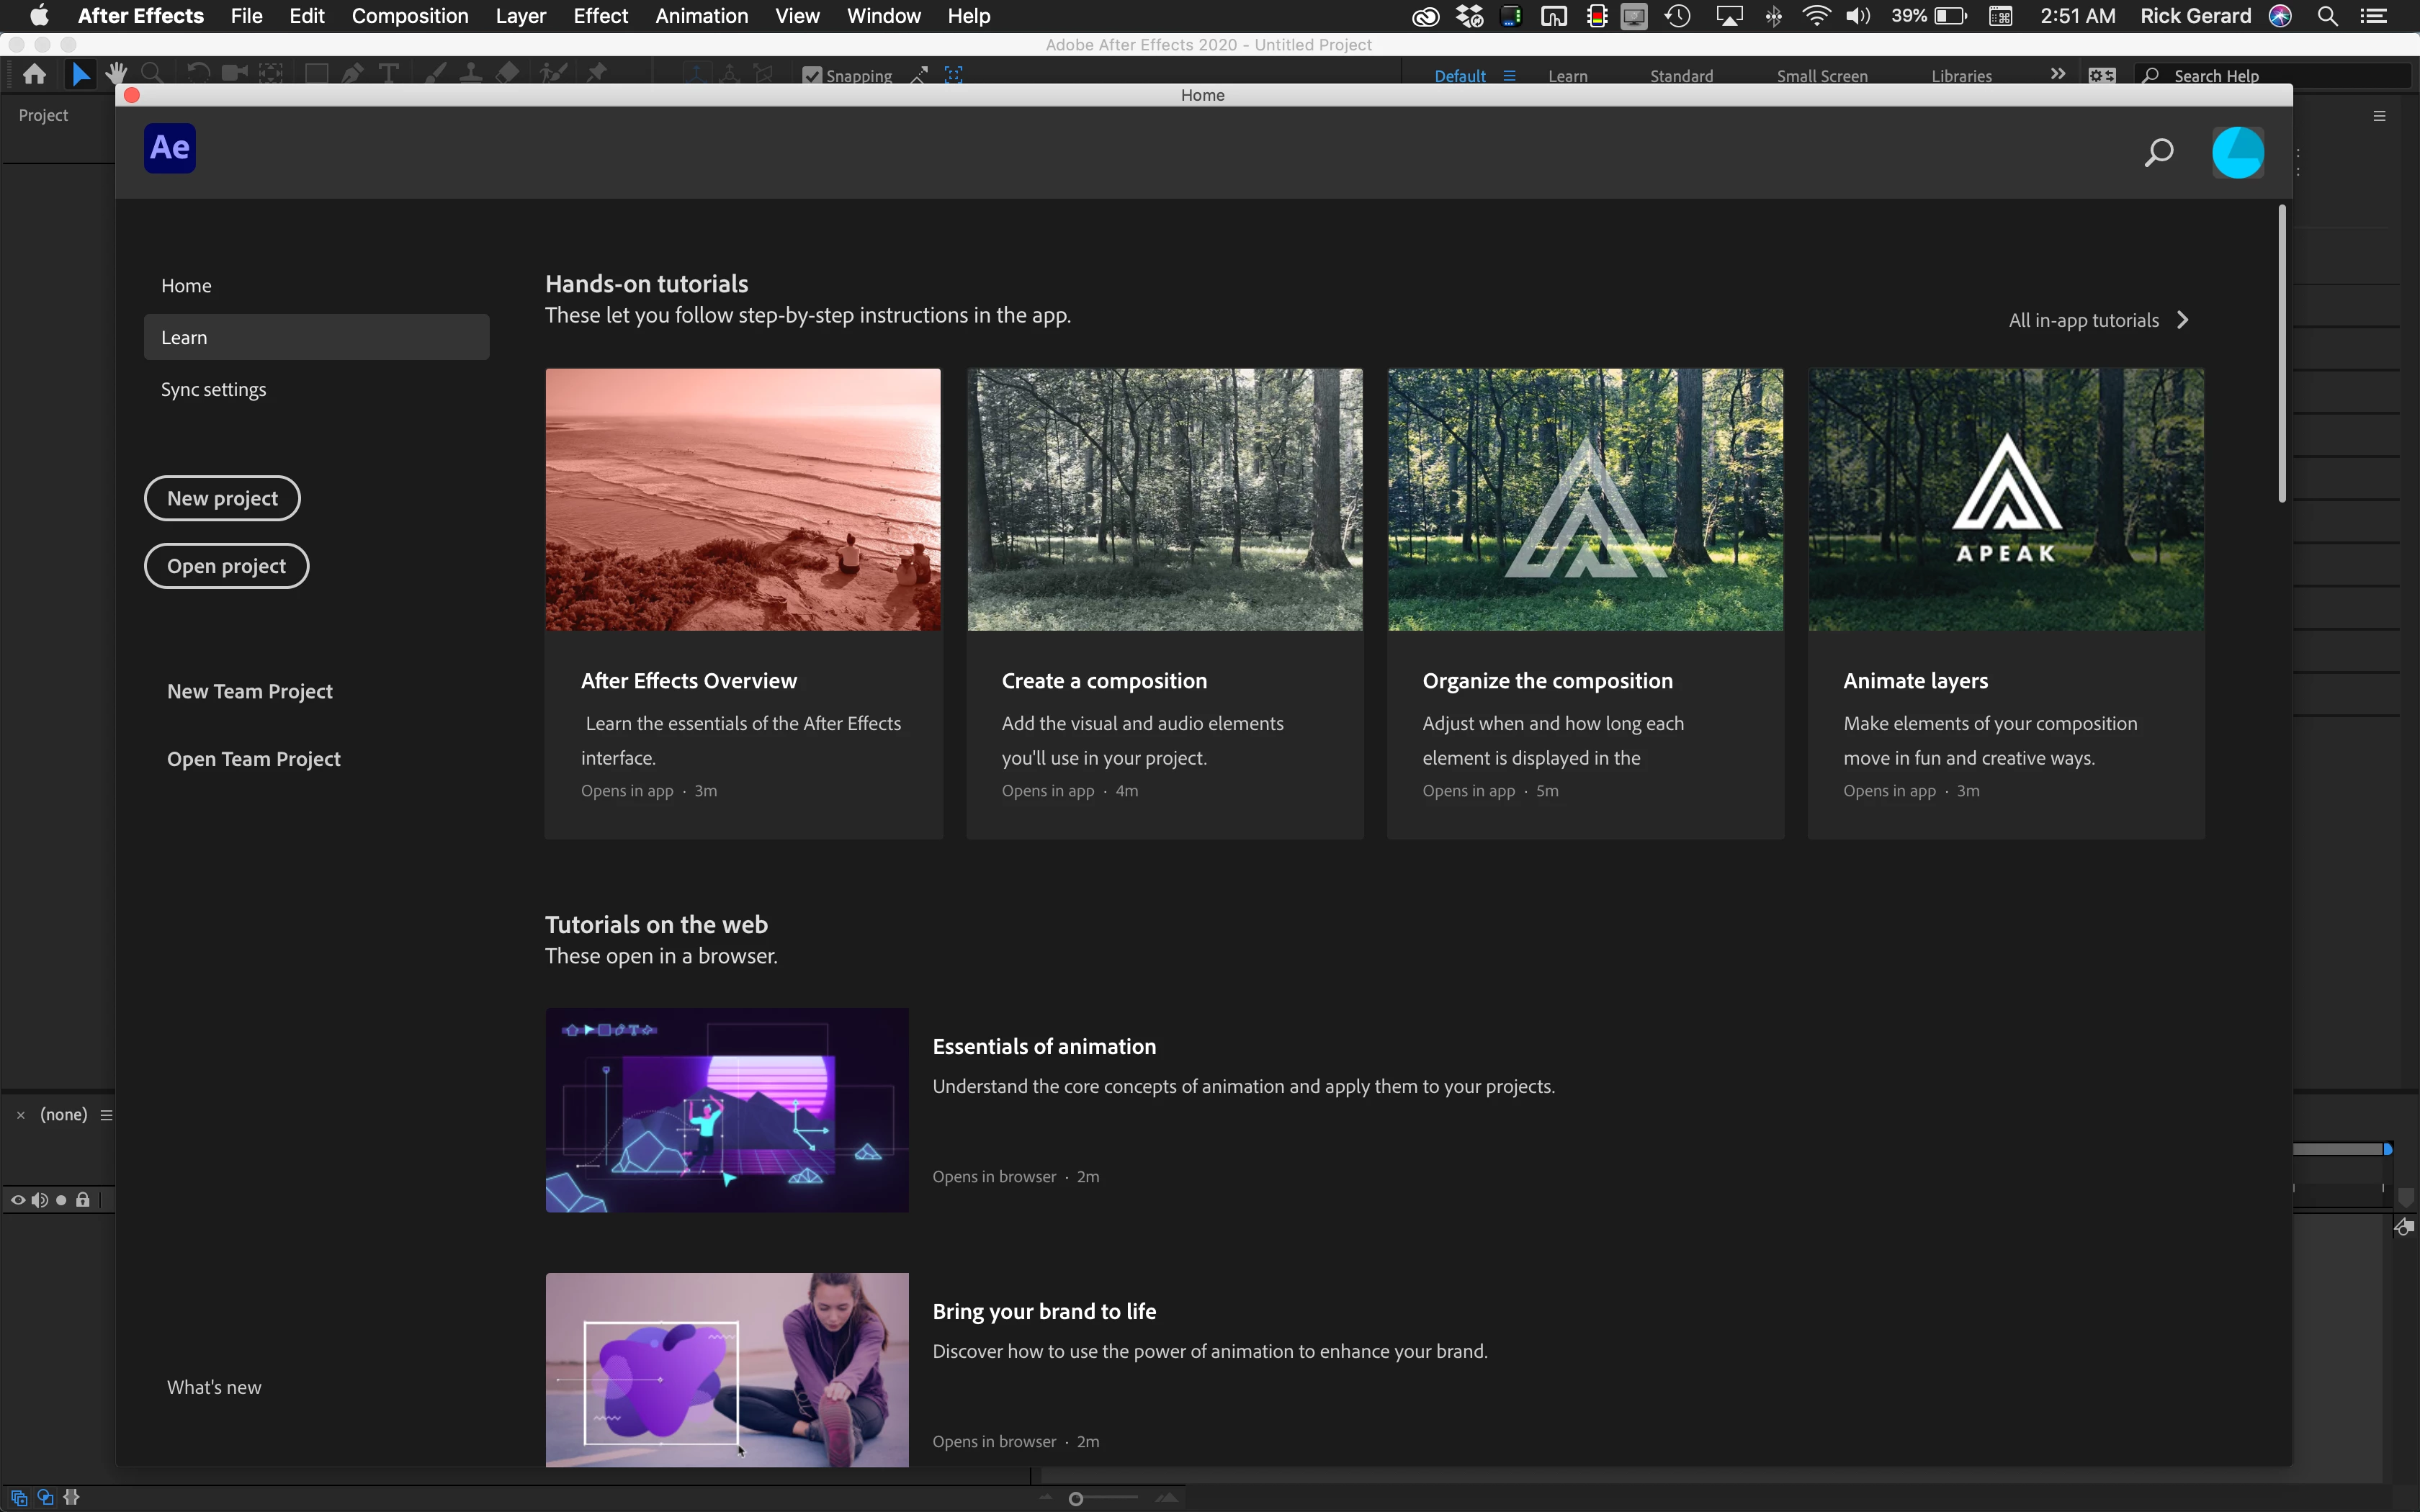Image resolution: width=2420 pixels, height=1512 pixels.
Task: Select the Selection arrow tool
Action: [80, 74]
